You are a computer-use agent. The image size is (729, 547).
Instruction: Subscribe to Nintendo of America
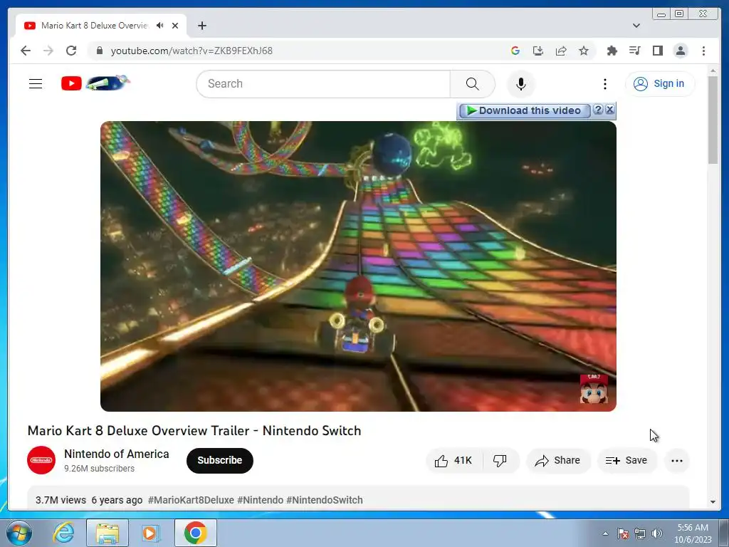pyautogui.click(x=220, y=461)
